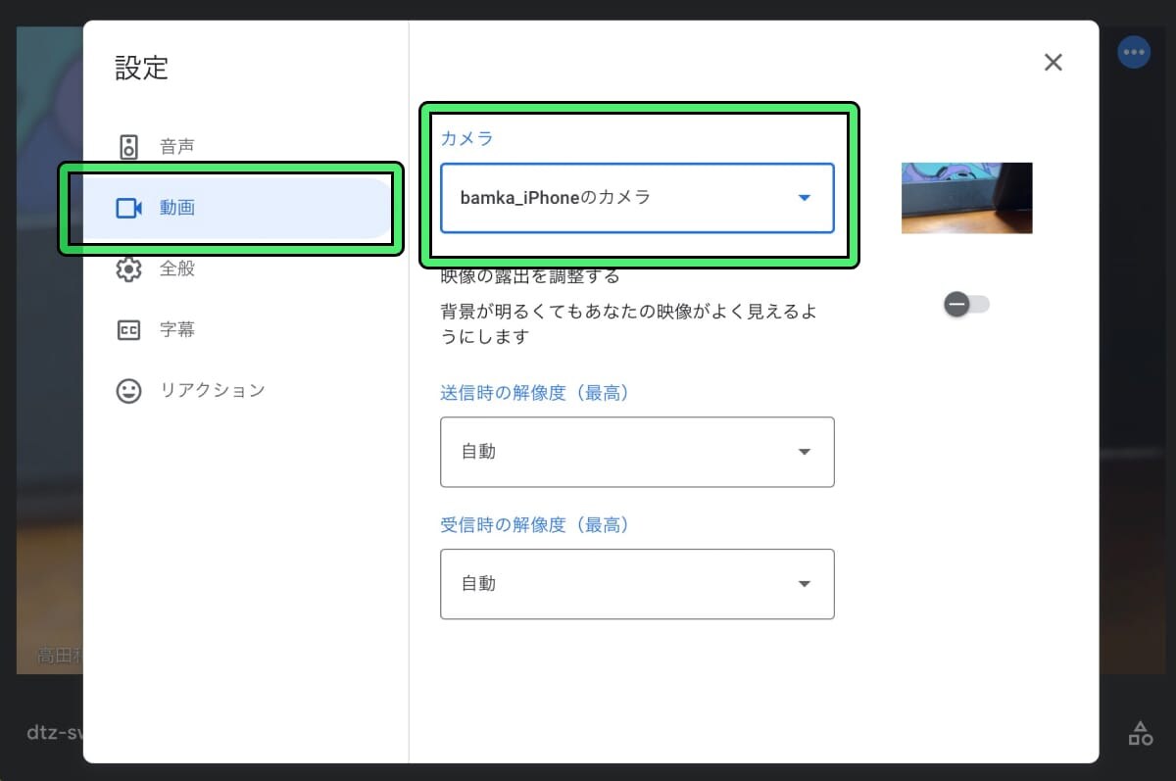Open the 受信時の解像度 dropdown

tap(637, 584)
